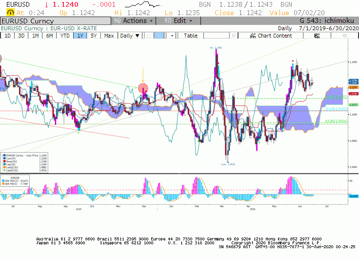Click the 1.1400 price axis label
The image size is (359, 258).
pos(353,62)
